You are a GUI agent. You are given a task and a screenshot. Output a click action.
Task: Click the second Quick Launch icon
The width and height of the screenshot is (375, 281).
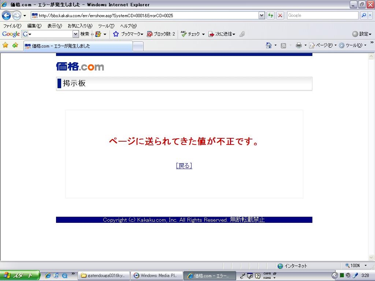coord(56,276)
